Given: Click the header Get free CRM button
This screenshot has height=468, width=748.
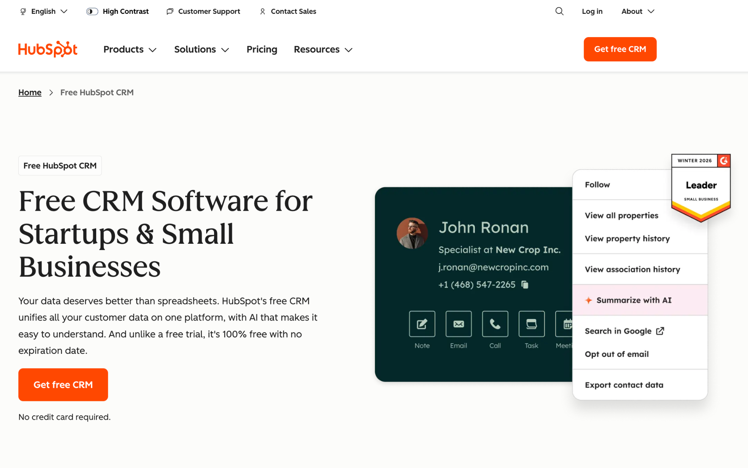Looking at the screenshot, I should point(620,49).
